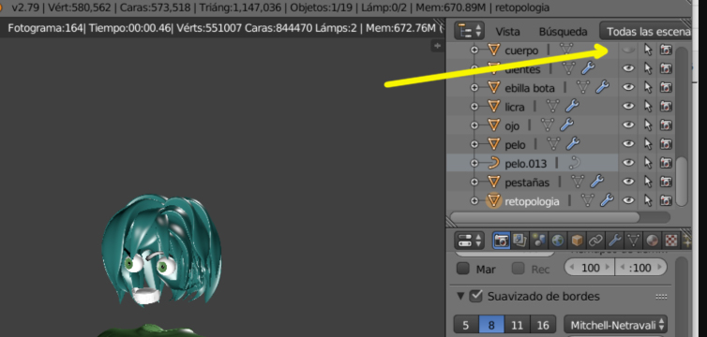Open the Render Layers properties tab
Screen dimensions: 707x337
pos(519,241)
